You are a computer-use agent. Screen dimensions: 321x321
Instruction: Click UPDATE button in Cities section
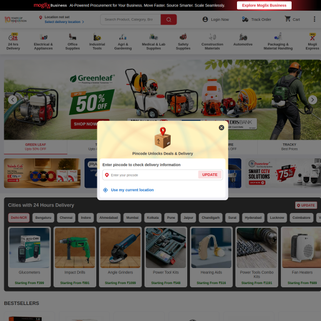click(x=306, y=205)
